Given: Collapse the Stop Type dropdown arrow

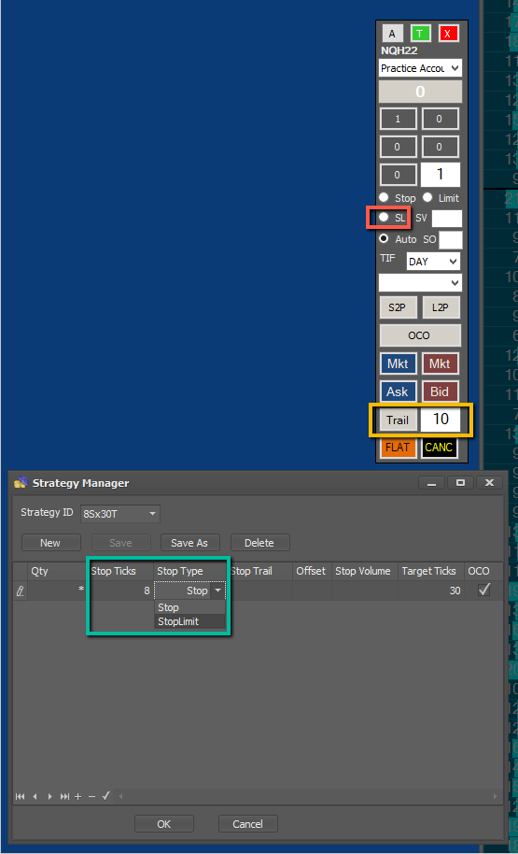Looking at the screenshot, I should 218,591.
